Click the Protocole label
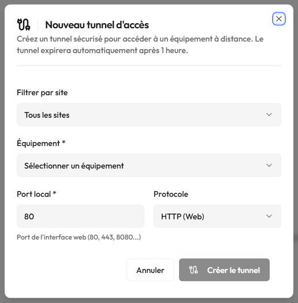 [x=171, y=194]
